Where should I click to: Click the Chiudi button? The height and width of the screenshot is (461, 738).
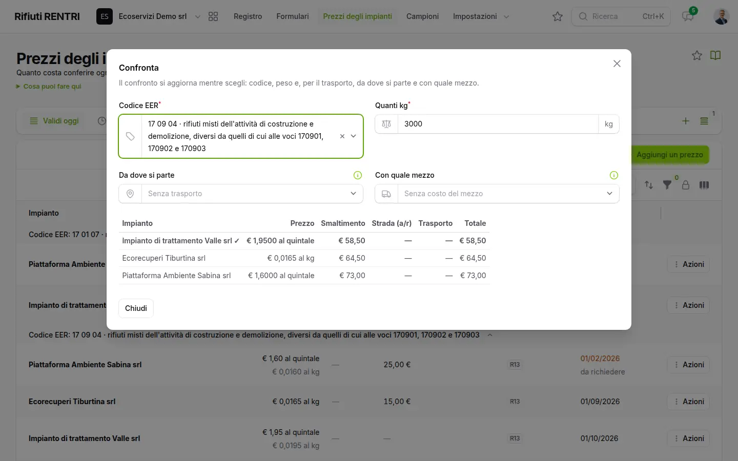[136, 308]
